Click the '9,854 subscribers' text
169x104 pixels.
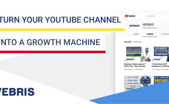150,28
